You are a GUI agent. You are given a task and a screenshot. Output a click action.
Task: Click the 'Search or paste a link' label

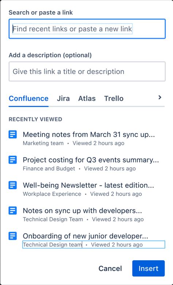click(41, 12)
